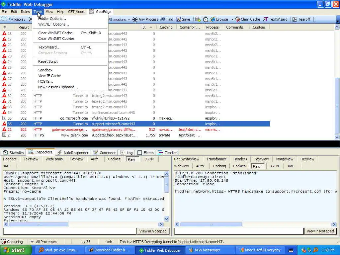Open the Rules menu
Screen dimensions: 340x255
pos(25,12)
